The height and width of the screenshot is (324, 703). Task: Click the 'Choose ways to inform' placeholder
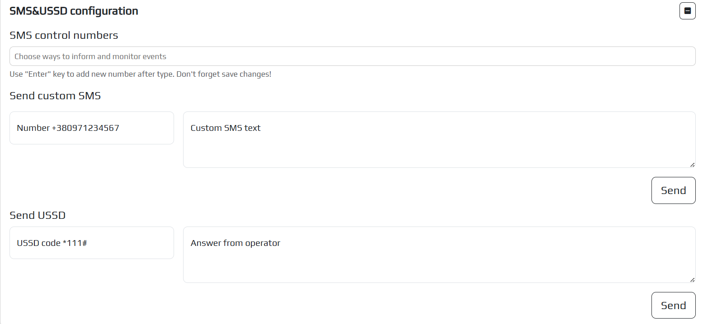pyautogui.click(x=90, y=56)
